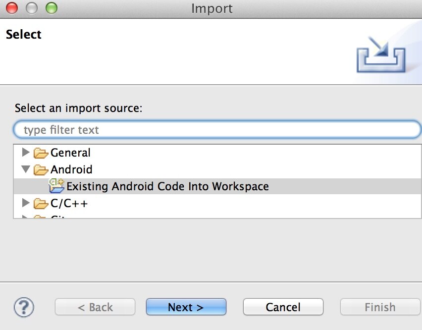Click the Back button

95,307
